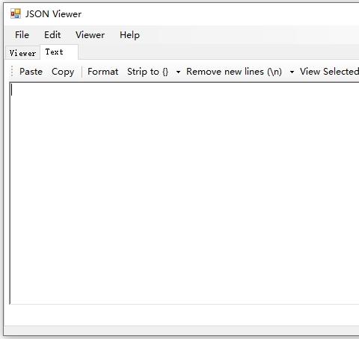
Task: Click the status bar at the window bottom
Action: click(182, 330)
